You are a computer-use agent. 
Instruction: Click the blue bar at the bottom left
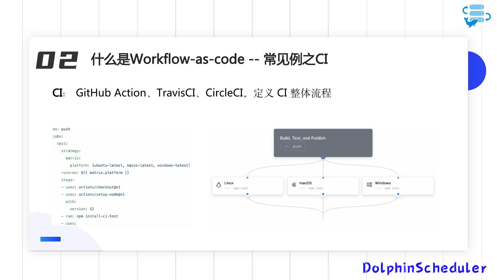tap(50, 239)
